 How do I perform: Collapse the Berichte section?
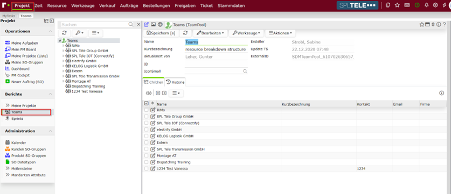[50, 94]
